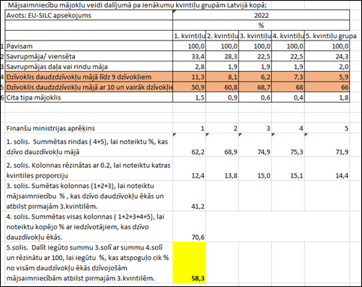The width and height of the screenshot is (362, 287).
Task: Select the Cita tipa mājoklis label cell
Action: 89,97
